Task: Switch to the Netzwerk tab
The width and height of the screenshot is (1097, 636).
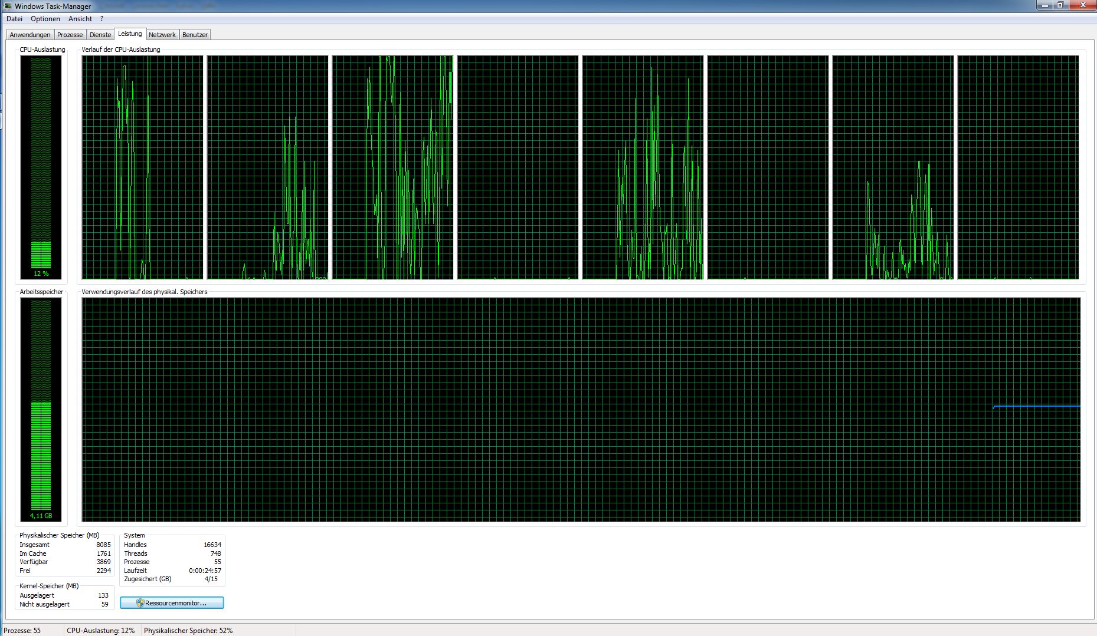Action: (x=162, y=35)
